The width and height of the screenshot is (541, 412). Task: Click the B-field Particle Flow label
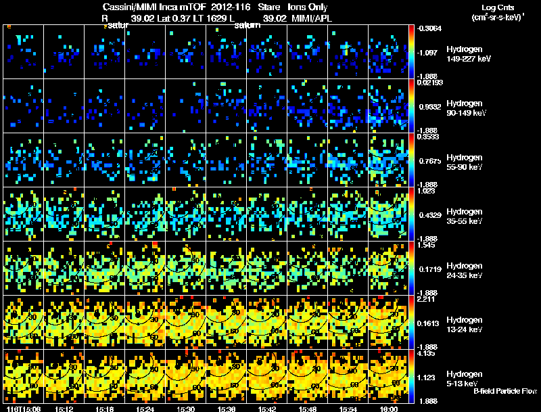(505, 391)
